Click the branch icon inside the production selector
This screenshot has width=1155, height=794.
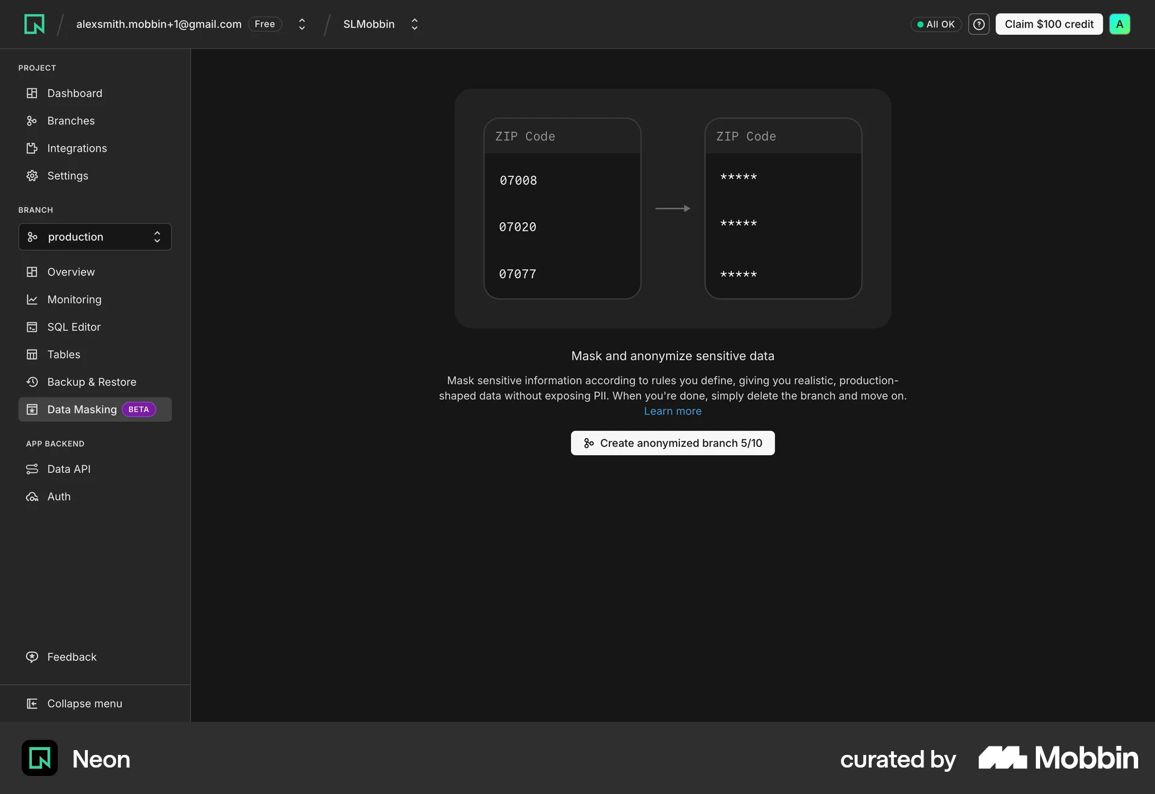click(32, 237)
